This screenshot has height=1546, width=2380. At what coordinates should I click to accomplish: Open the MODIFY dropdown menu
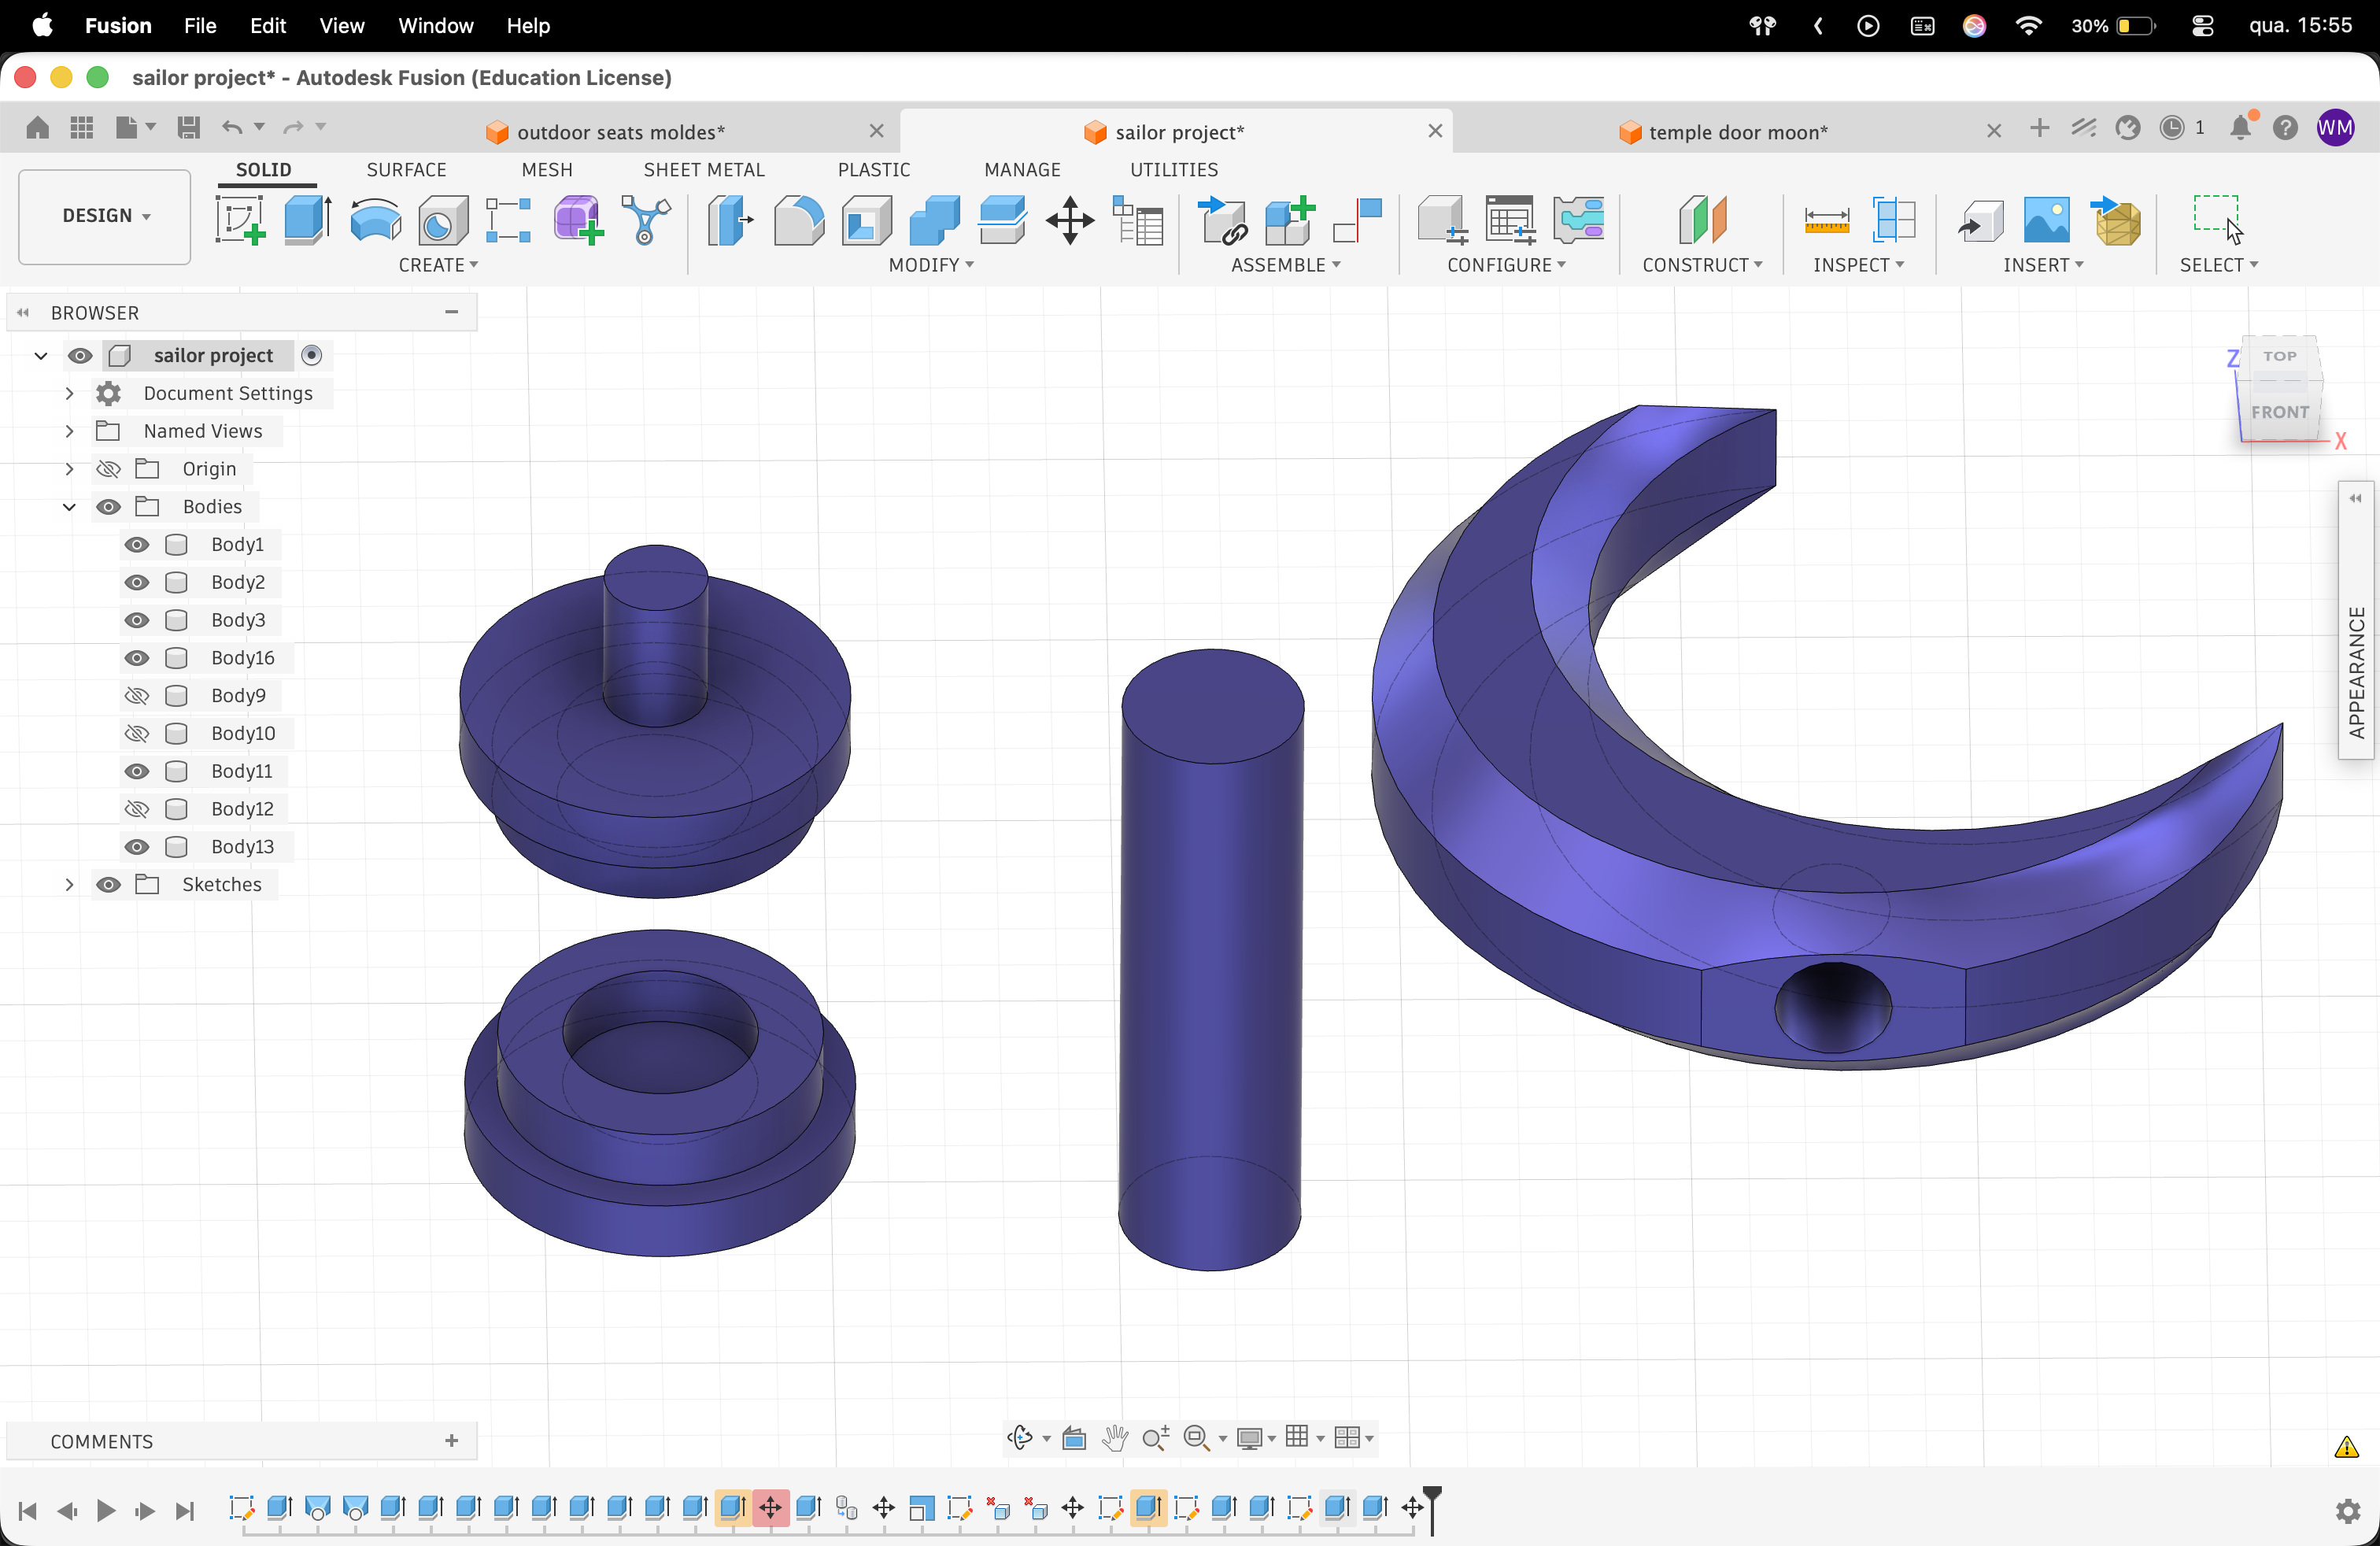[x=931, y=265]
